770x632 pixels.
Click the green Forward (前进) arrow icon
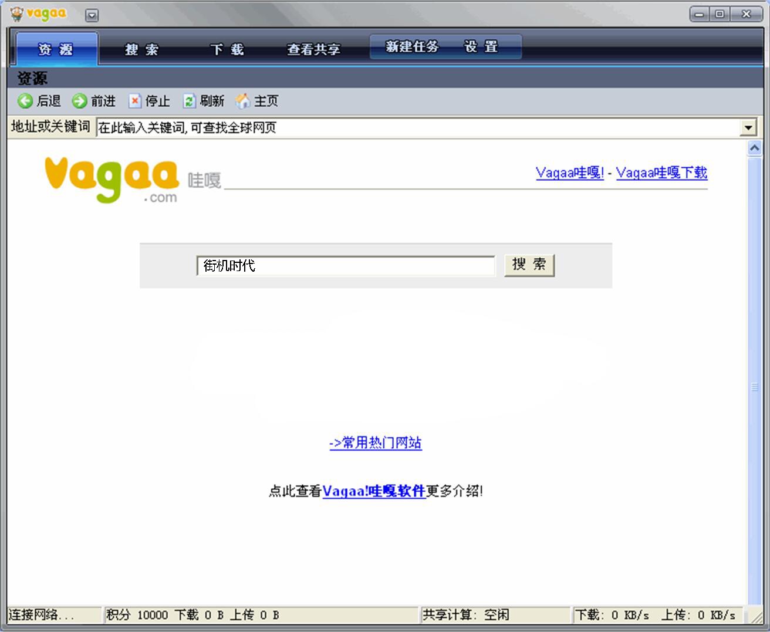tap(79, 101)
